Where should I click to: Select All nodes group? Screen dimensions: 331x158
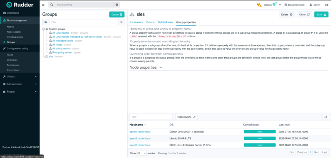pyautogui.click(x=58, y=45)
